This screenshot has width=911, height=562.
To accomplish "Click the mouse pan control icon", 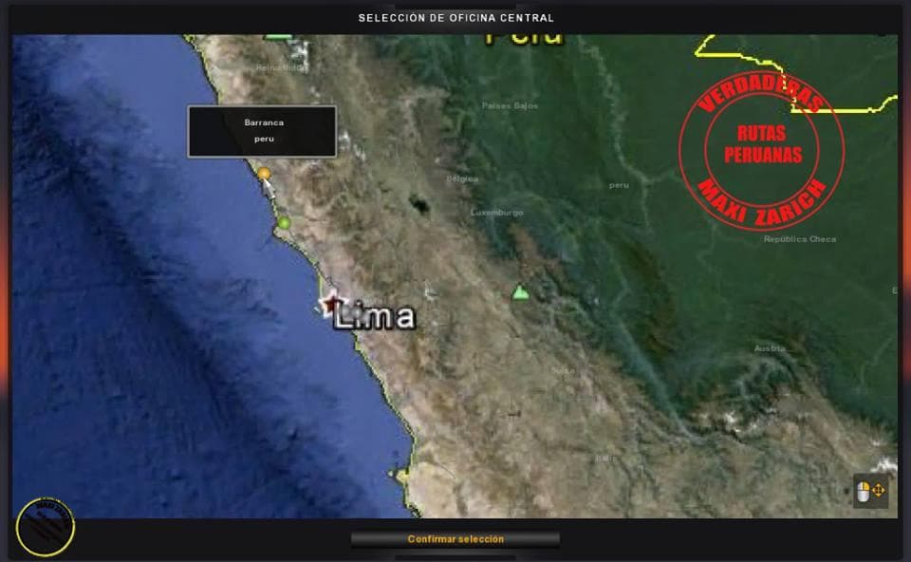I will (870, 491).
